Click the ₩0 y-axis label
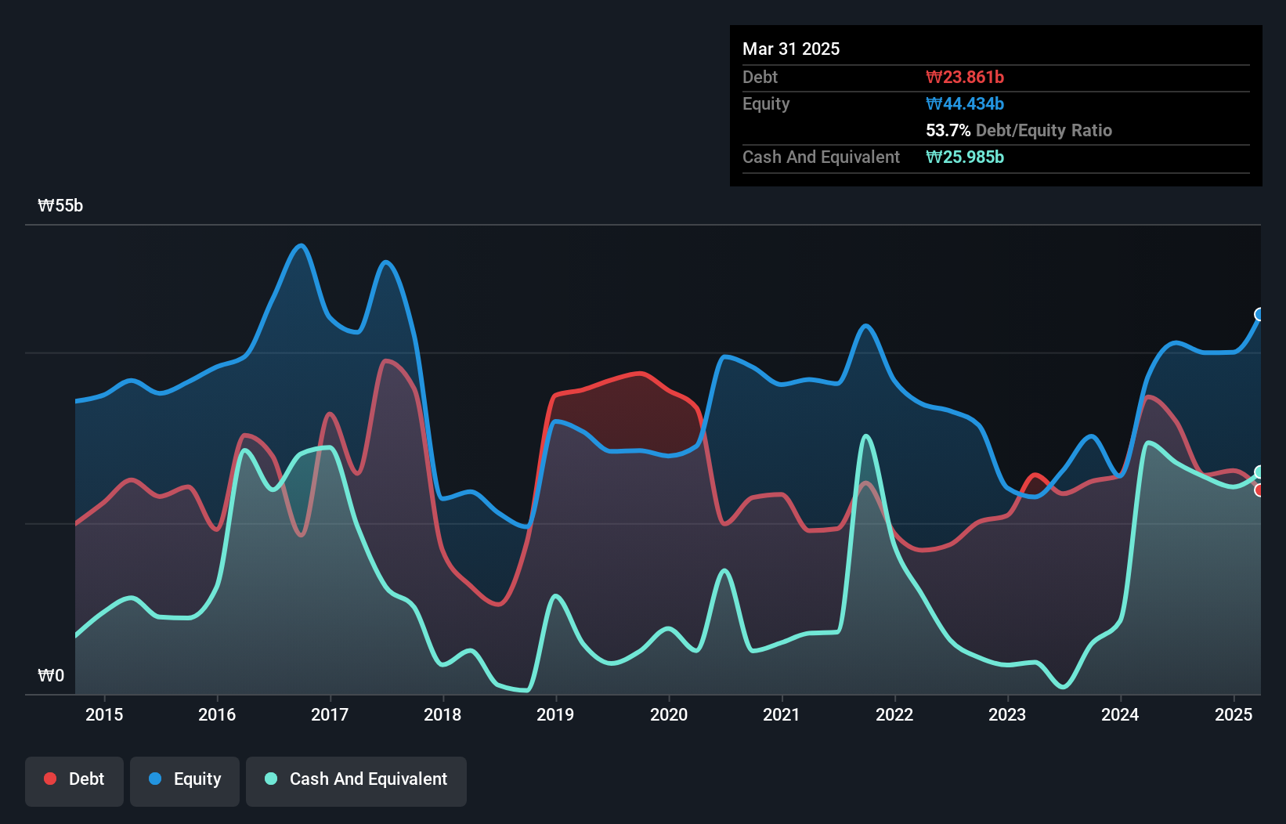The width and height of the screenshot is (1286, 824). 51,675
